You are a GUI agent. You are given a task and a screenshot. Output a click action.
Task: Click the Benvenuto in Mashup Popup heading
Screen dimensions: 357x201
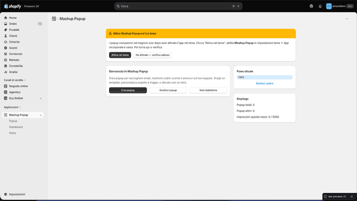click(128, 71)
